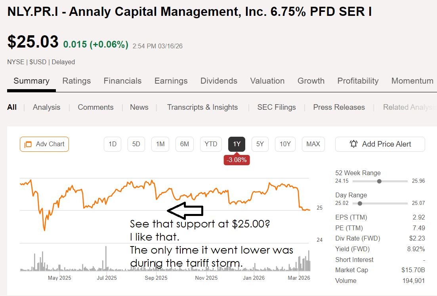This screenshot has height=296, width=437.
Task: Filter feed by Press Releases
Action: [339, 107]
